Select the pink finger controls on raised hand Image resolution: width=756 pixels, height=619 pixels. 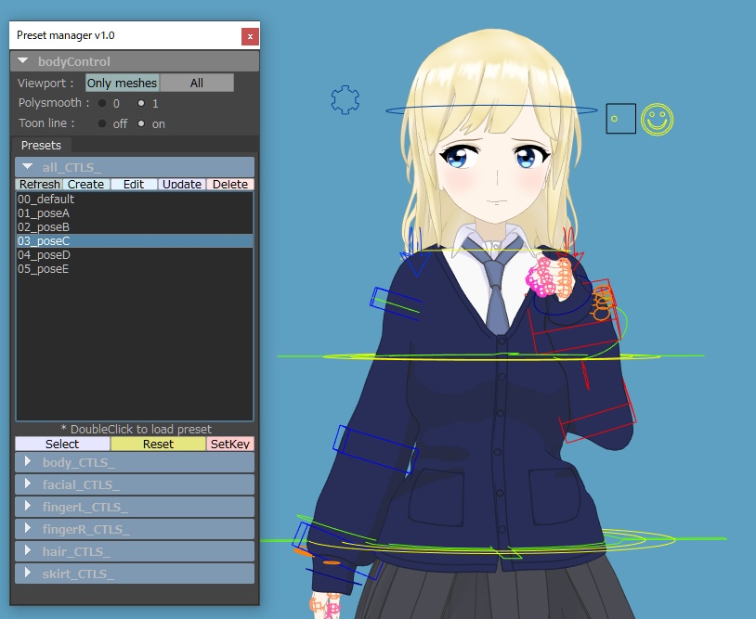coord(541,277)
